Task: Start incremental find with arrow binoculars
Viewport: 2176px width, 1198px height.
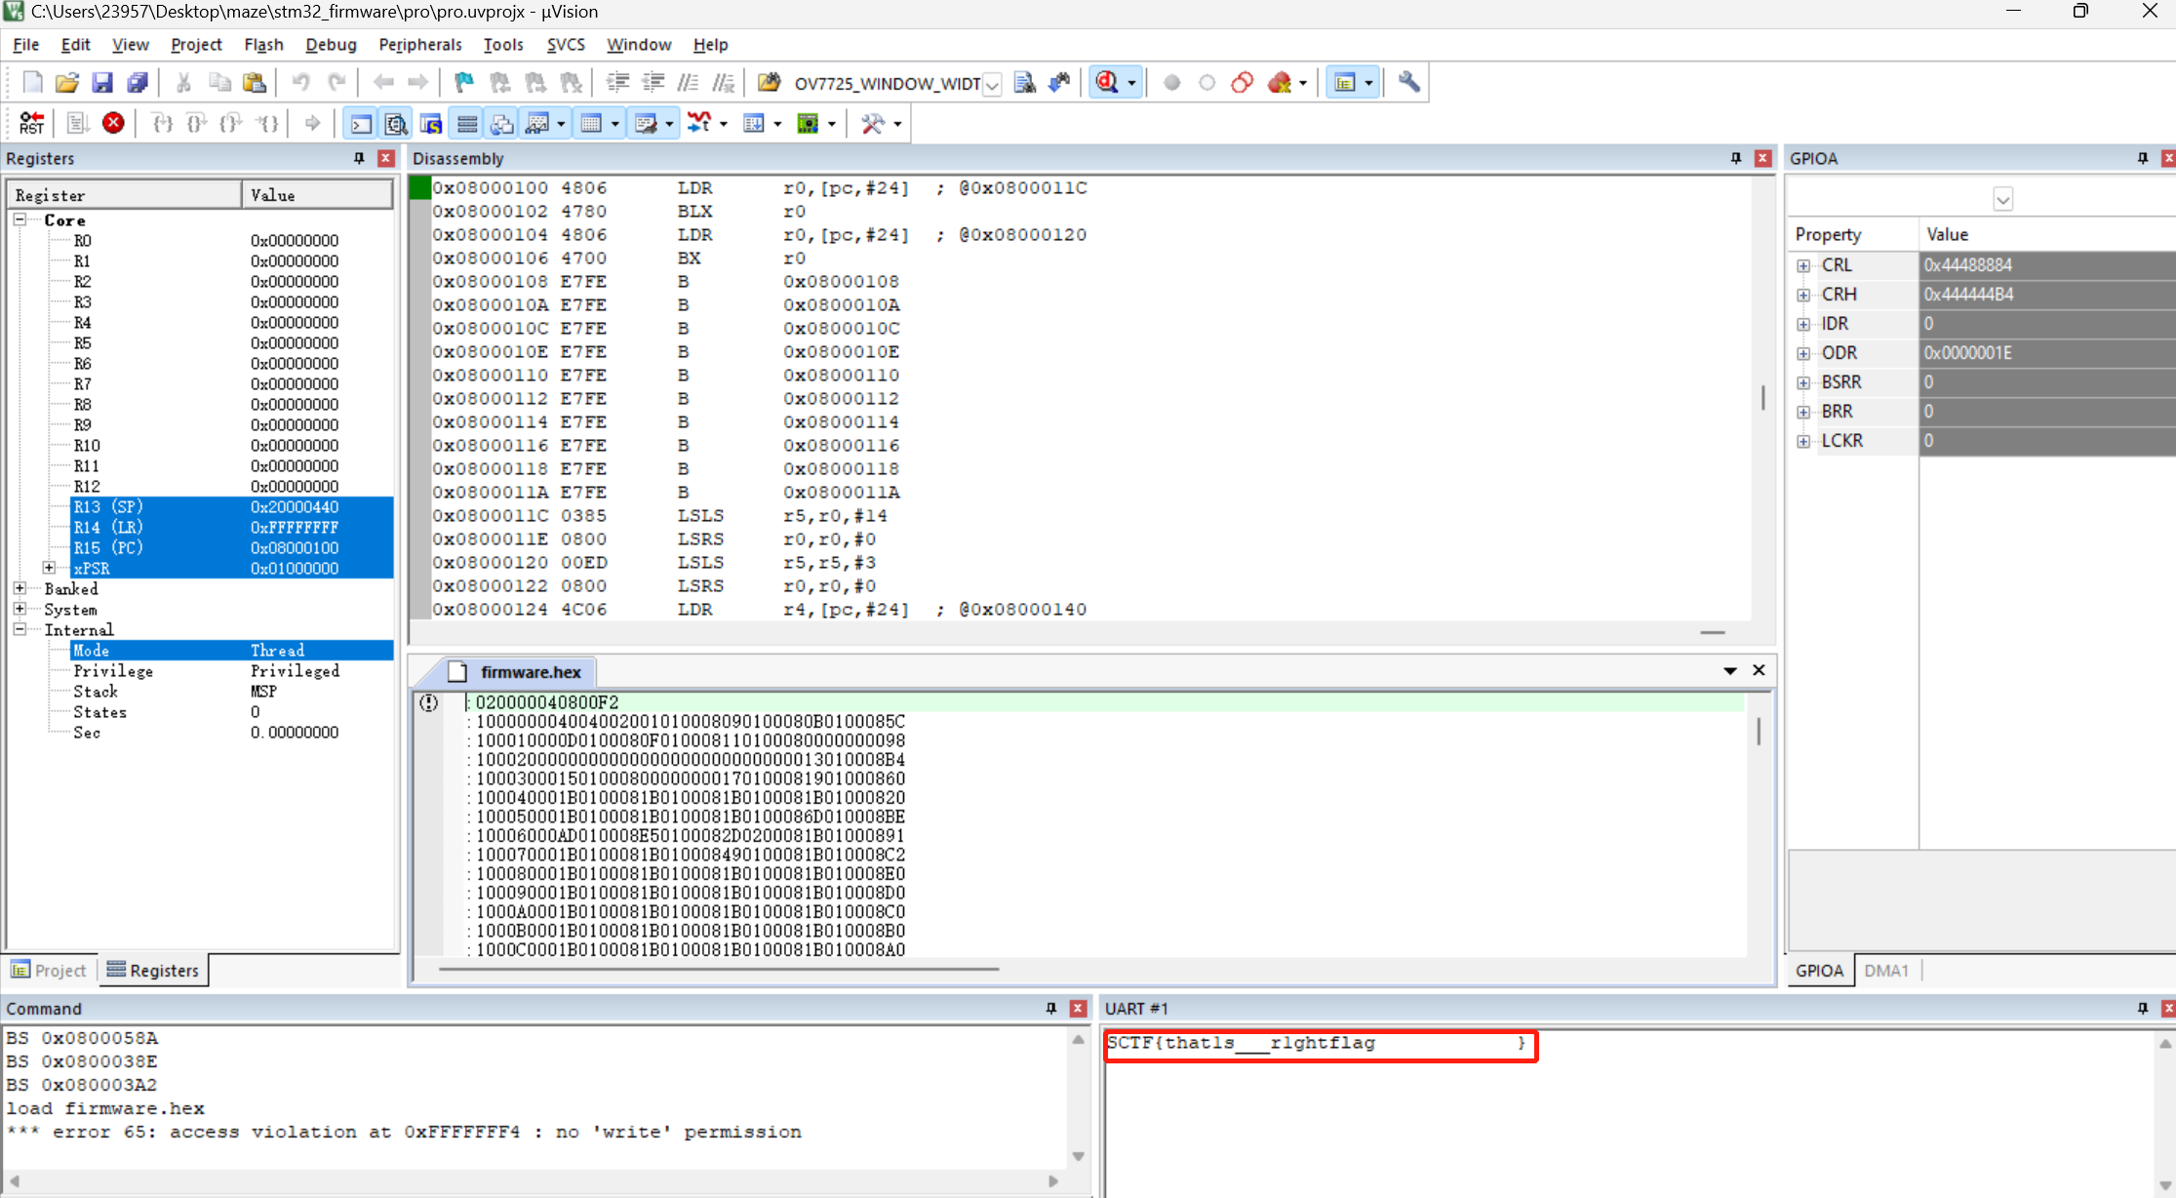Action: coord(1060,83)
